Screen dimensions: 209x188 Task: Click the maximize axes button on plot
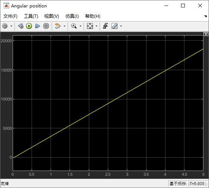[x=206, y=34]
